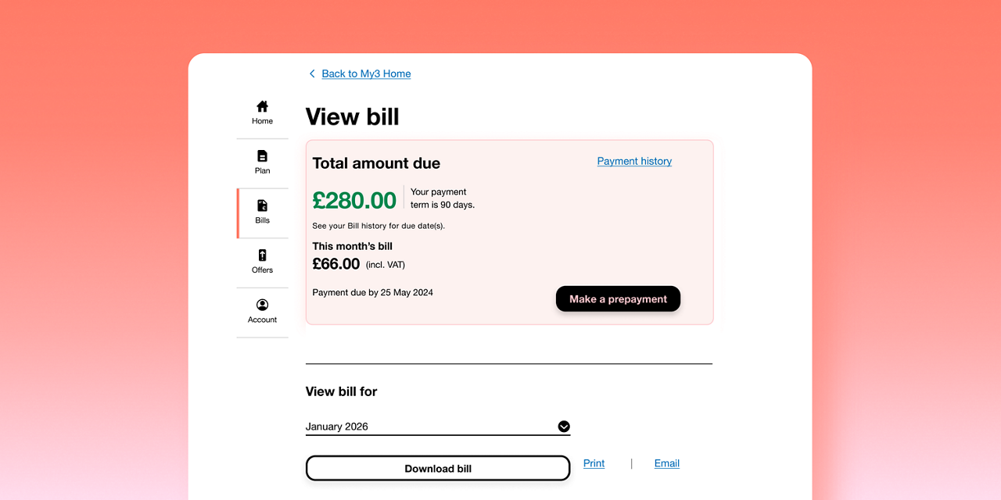Click the Total amount due summary card
The width and height of the screenshot is (1001, 500).
click(x=508, y=231)
